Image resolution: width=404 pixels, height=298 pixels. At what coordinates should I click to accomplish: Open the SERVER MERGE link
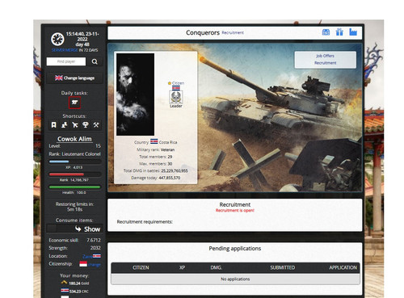point(65,50)
